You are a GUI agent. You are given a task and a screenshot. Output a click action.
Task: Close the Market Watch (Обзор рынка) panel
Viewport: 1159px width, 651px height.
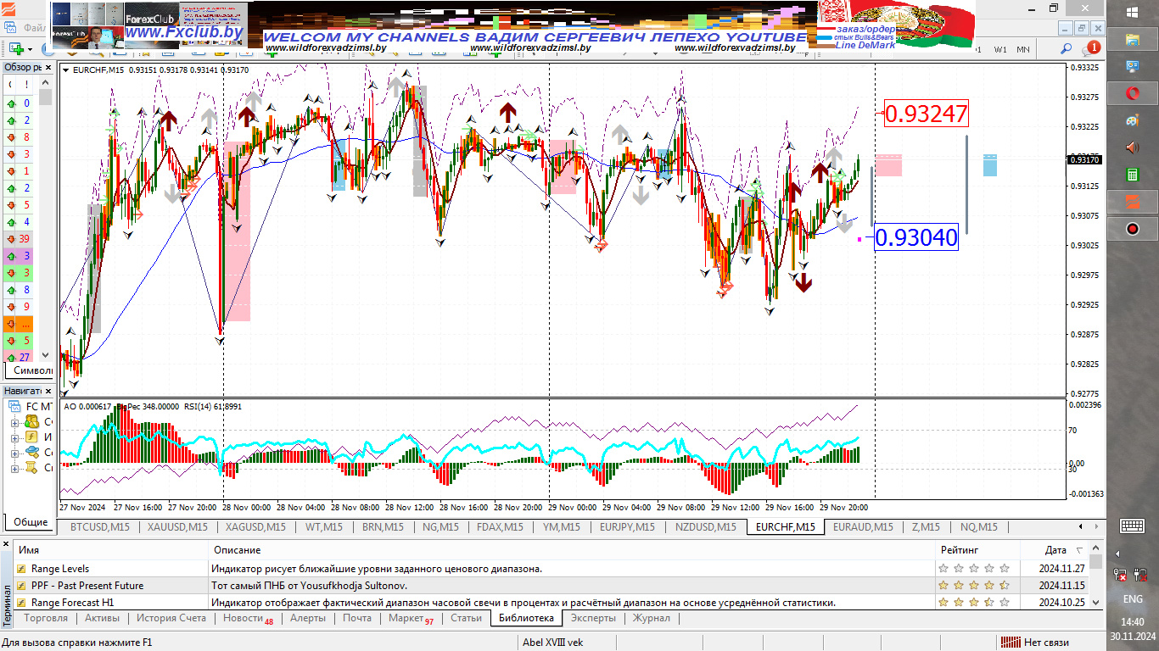48,67
